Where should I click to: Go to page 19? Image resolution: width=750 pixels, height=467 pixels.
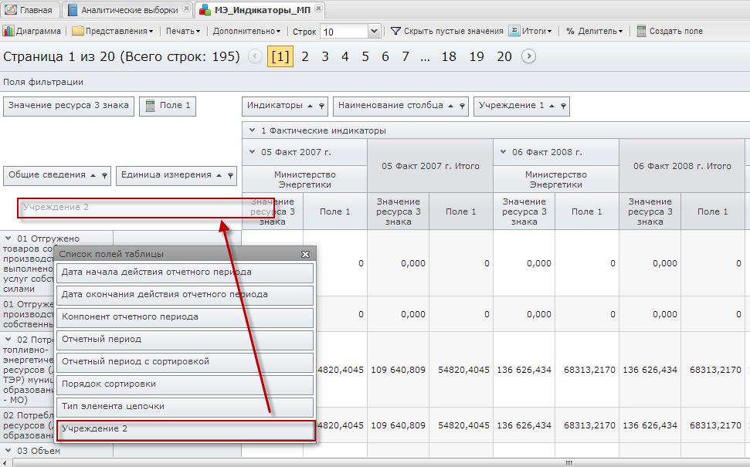pyautogui.click(x=477, y=56)
